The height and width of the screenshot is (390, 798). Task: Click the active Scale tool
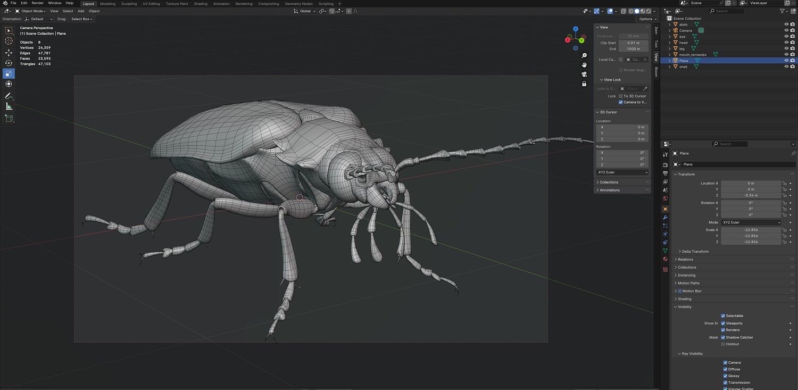[x=9, y=73]
